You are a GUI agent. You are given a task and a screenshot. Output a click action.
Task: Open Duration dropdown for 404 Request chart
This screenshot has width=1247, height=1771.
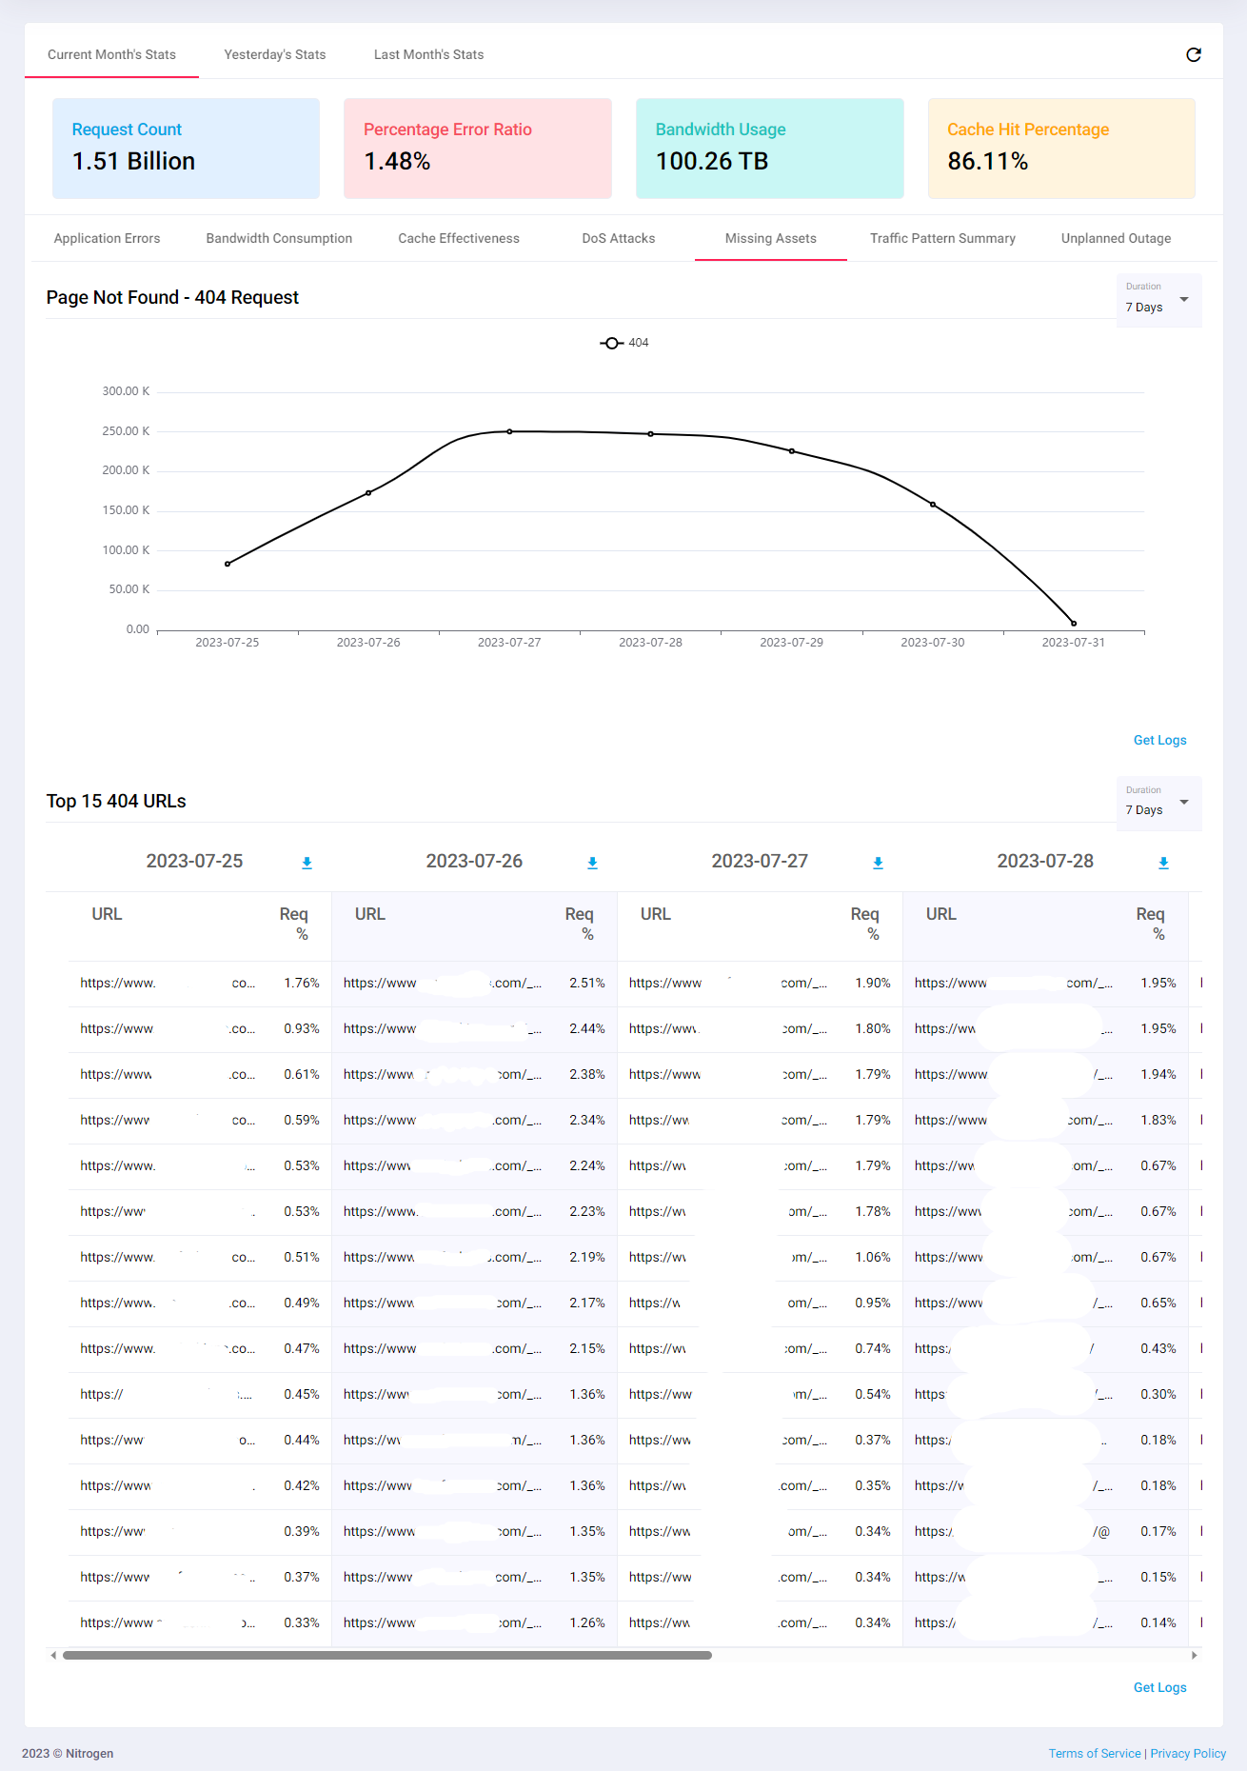1158,300
